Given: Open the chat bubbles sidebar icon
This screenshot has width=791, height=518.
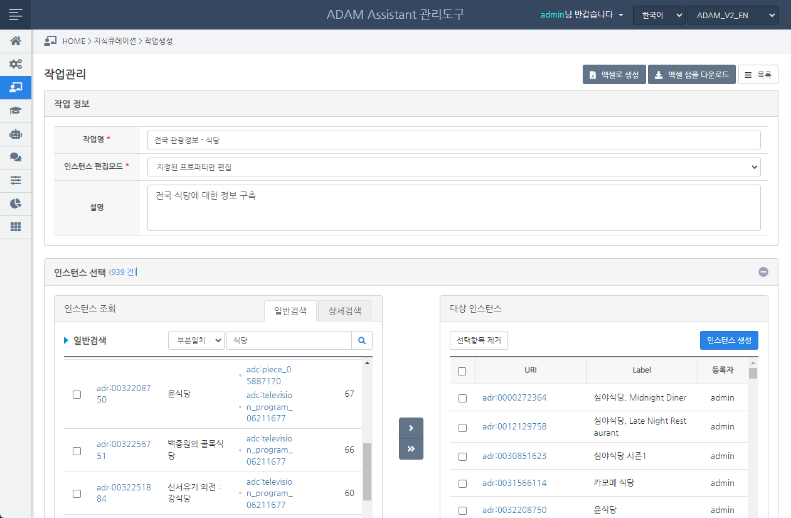Looking at the screenshot, I should click(16, 157).
